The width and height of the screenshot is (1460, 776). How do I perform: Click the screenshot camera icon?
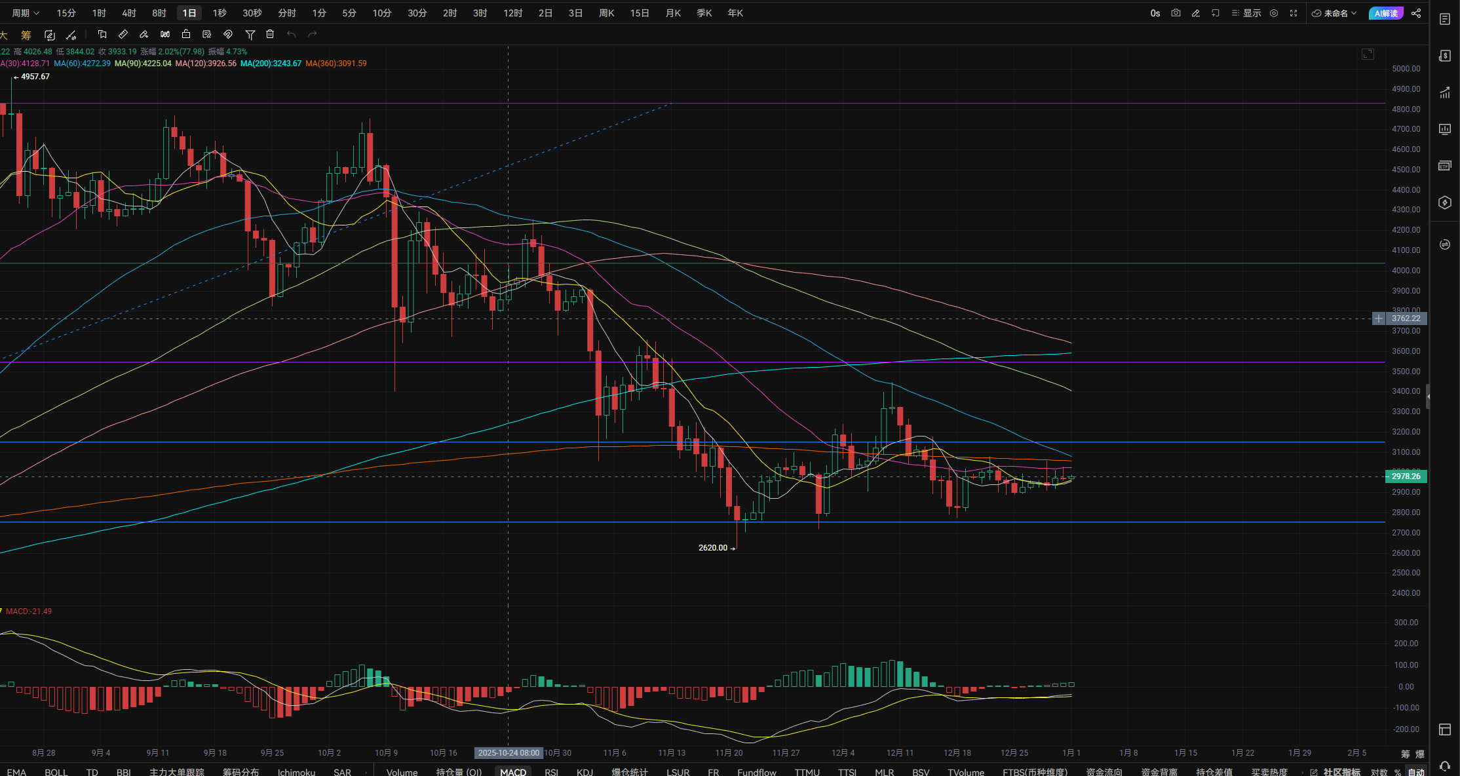tap(1176, 13)
